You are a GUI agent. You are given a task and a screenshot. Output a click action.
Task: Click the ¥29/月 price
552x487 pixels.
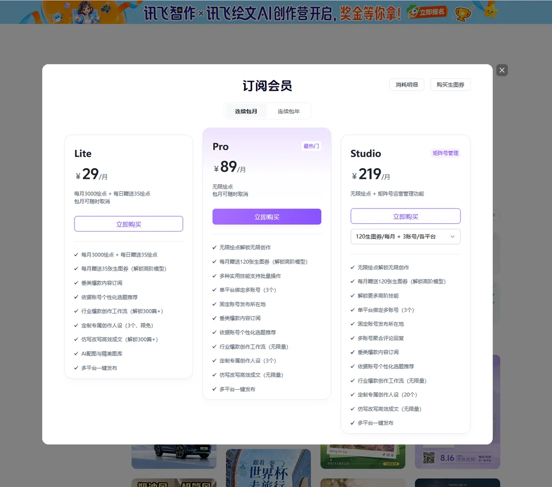[x=92, y=174]
